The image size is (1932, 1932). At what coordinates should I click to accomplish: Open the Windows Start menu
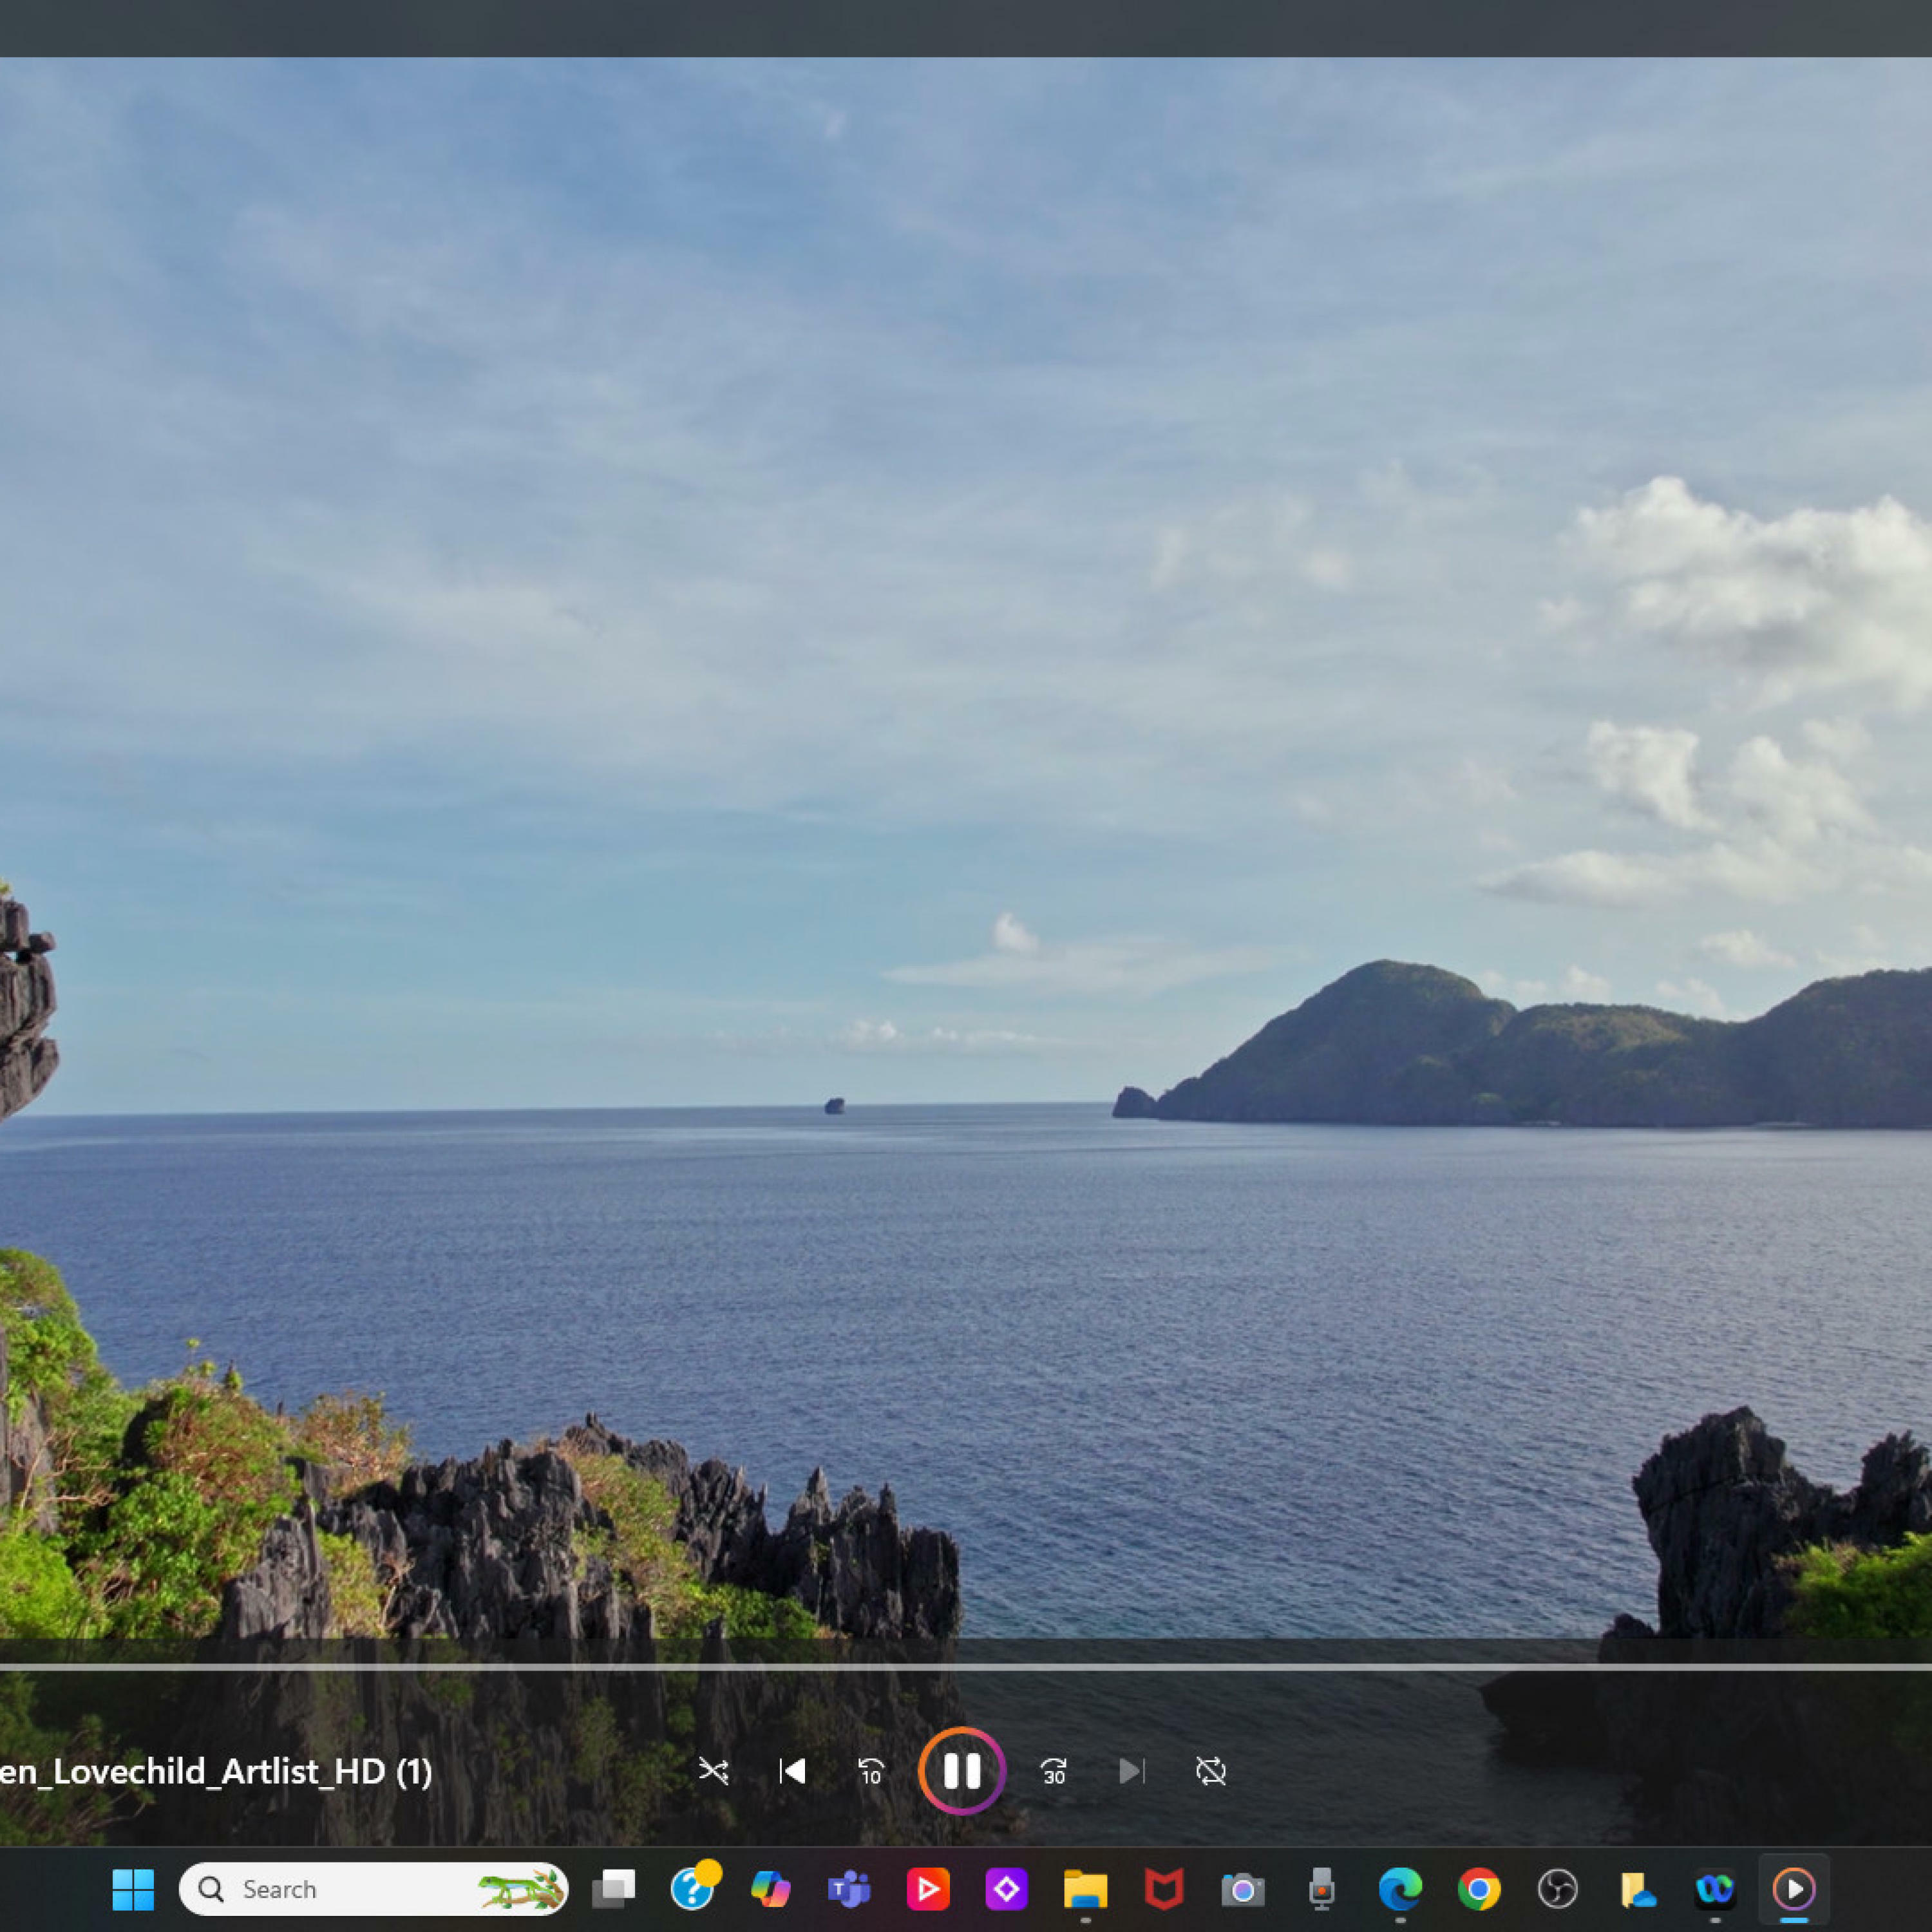tap(133, 1889)
